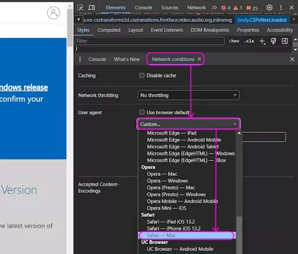
Task: Choose Opera — Mac option
Action: click(162, 174)
